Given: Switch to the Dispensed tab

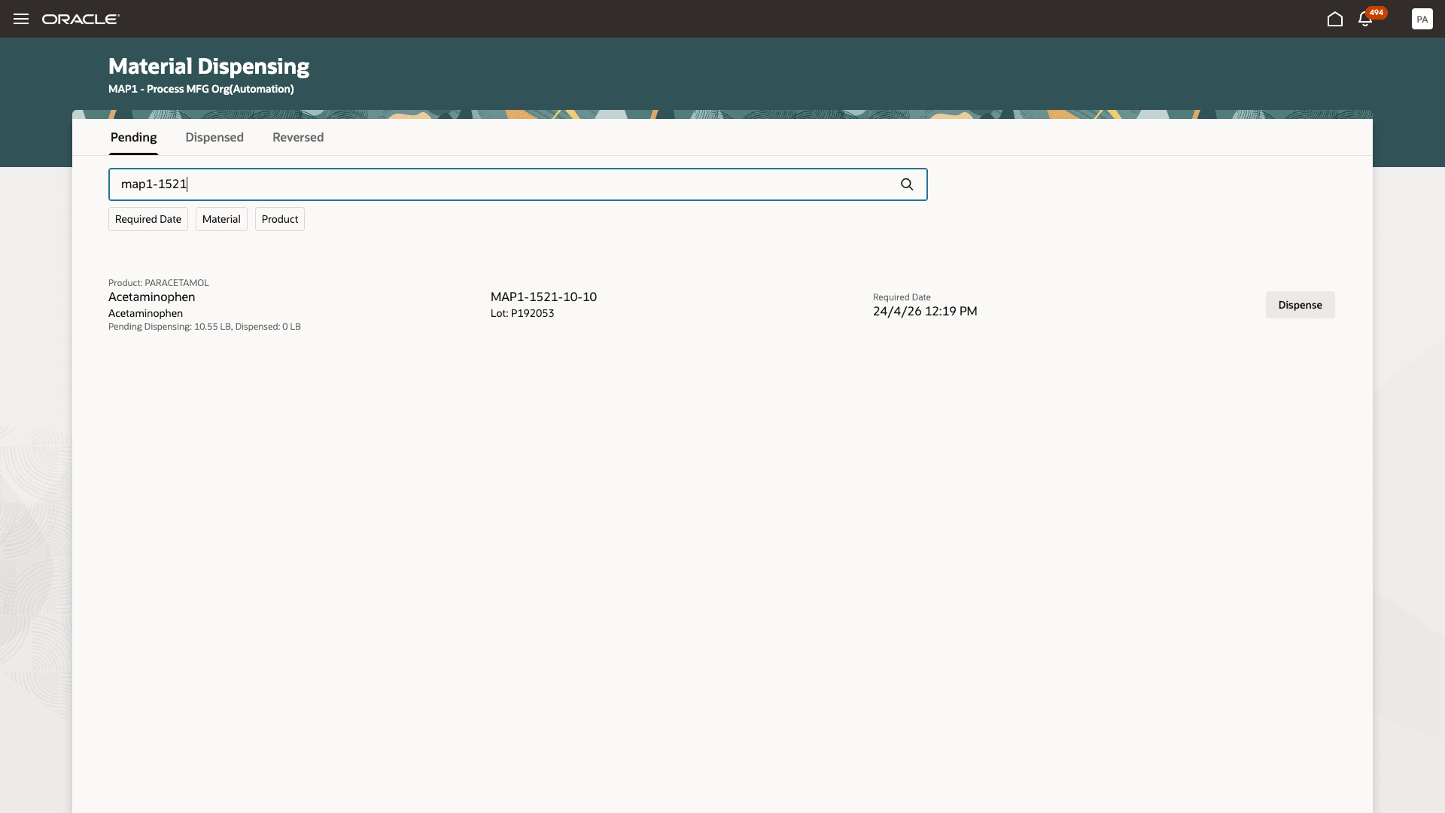Looking at the screenshot, I should (214, 137).
